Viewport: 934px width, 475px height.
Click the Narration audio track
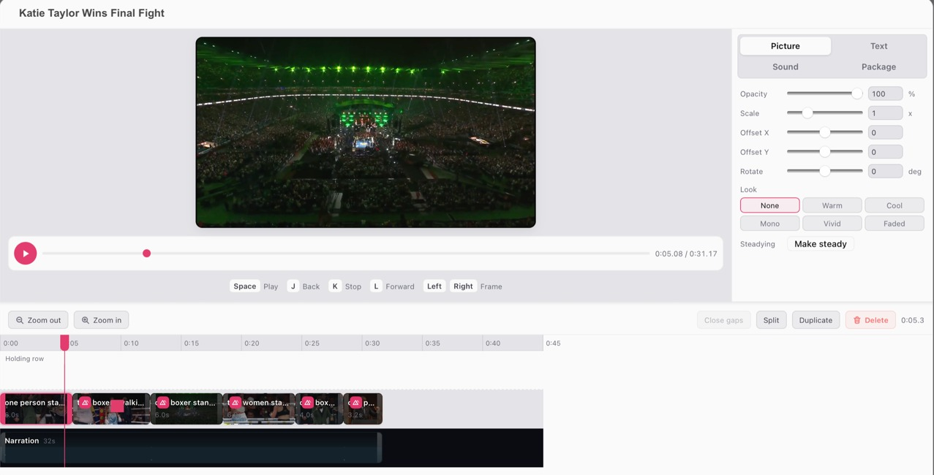191,447
